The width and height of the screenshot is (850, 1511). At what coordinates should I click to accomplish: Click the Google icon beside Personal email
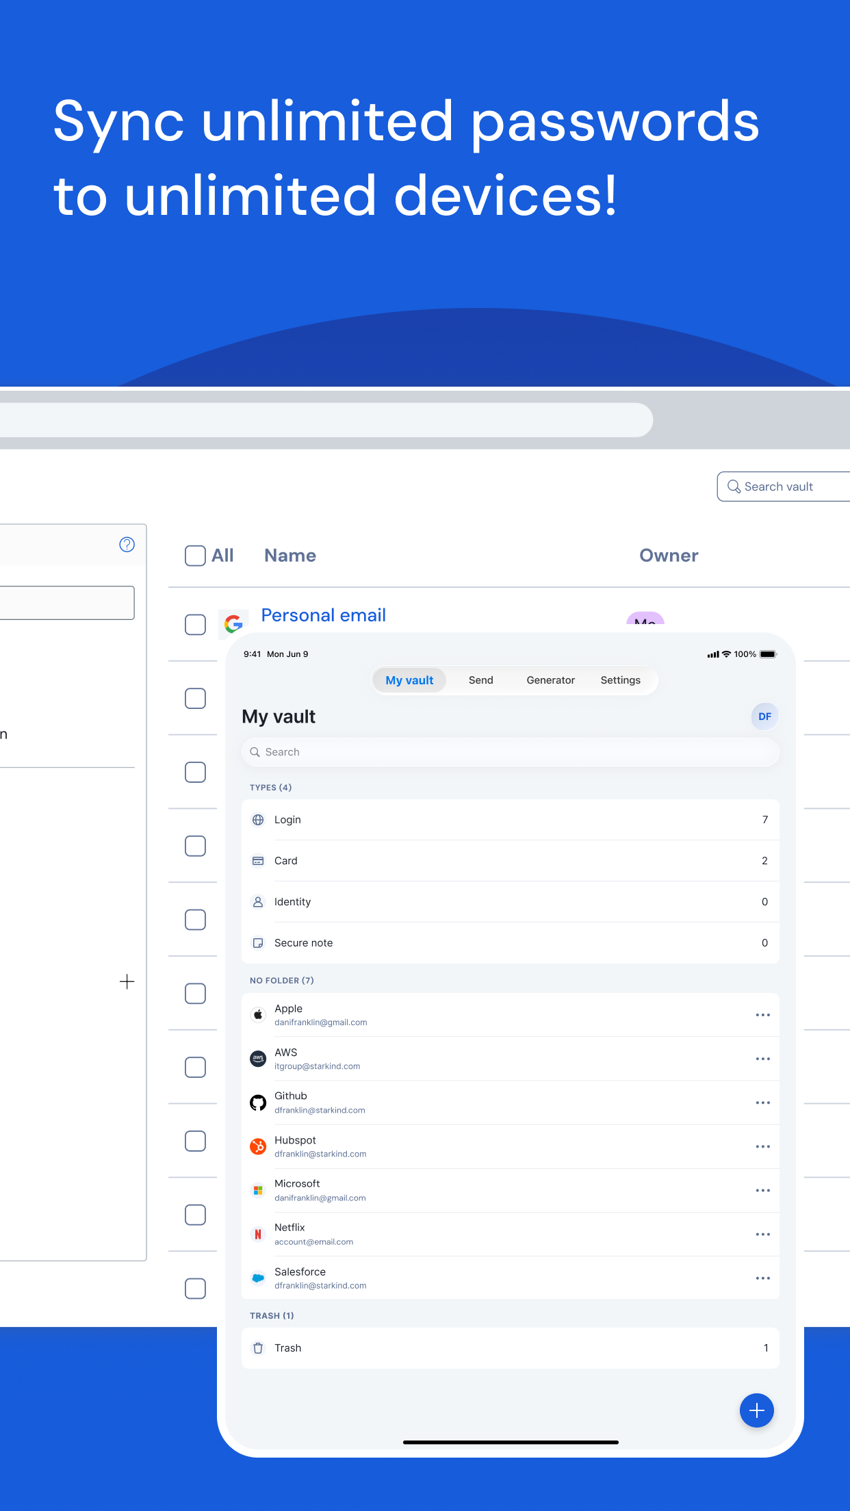pyautogui.click(x=233, y=623)
